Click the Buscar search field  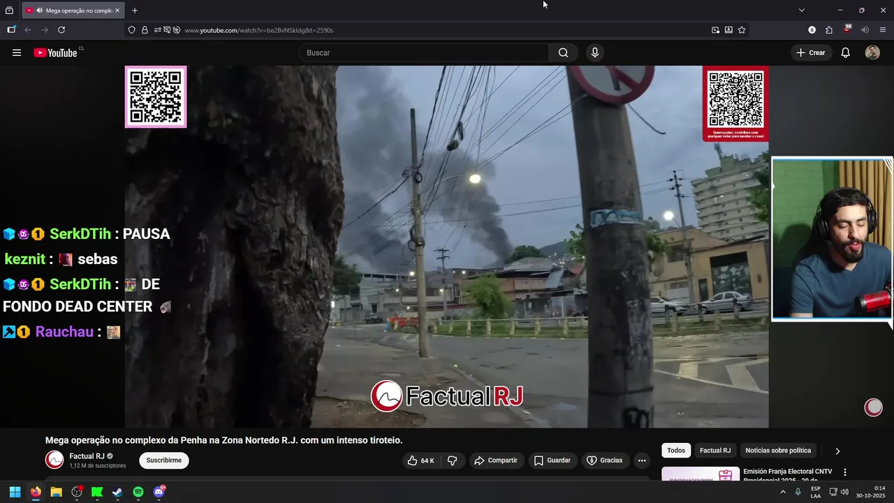[x=424, y=52]
